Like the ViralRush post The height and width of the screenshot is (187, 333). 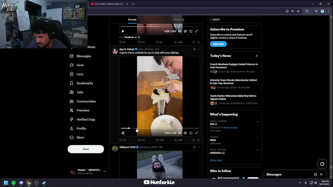click(x=159, y=42)
